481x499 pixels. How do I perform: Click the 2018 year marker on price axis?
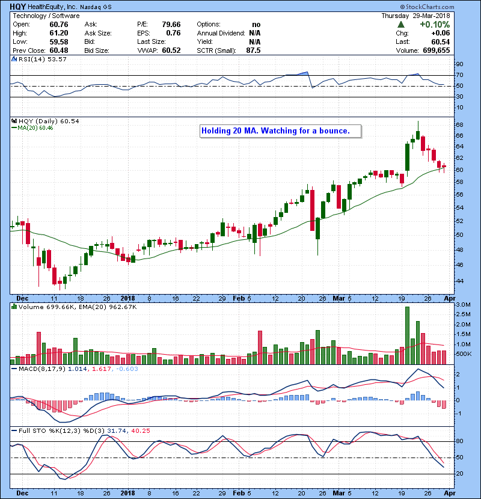click(x=127, y=297)
